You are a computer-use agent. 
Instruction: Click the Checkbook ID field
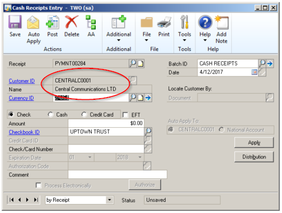pyautogui.click(x=106, y=132)
